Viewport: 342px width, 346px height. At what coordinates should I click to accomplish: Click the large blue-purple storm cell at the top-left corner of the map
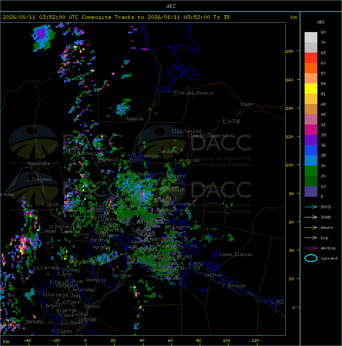pyautogui.click(x=43, y=37)
